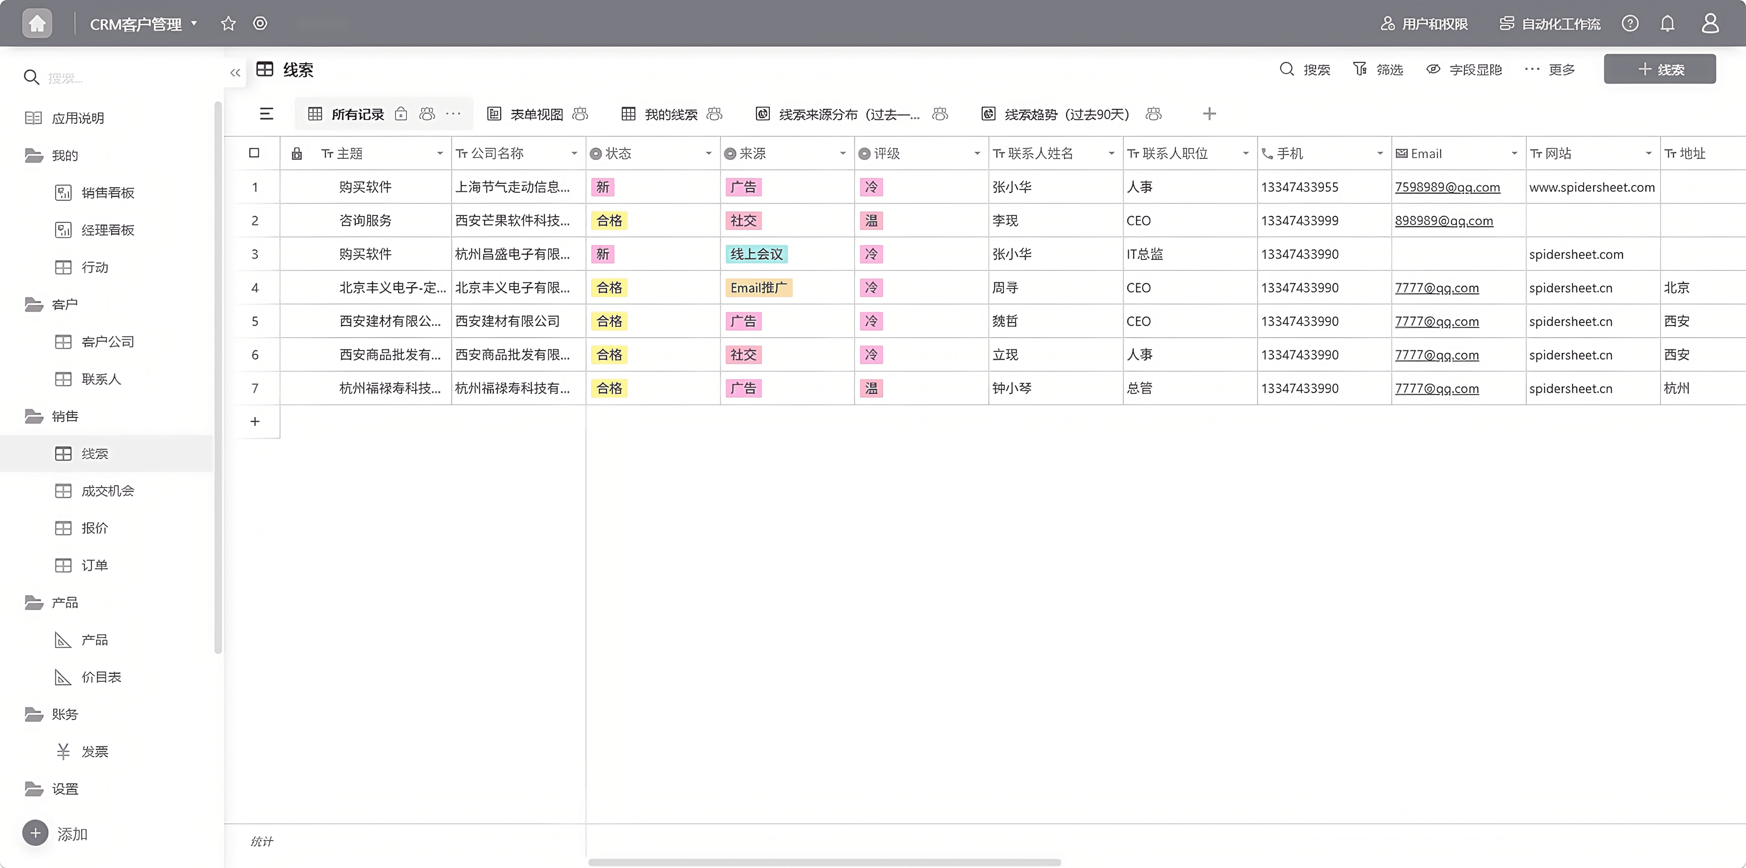Open 用户和权限 settings
The height and width of the screenshot is (868, 1746).
coord(1424,24)
